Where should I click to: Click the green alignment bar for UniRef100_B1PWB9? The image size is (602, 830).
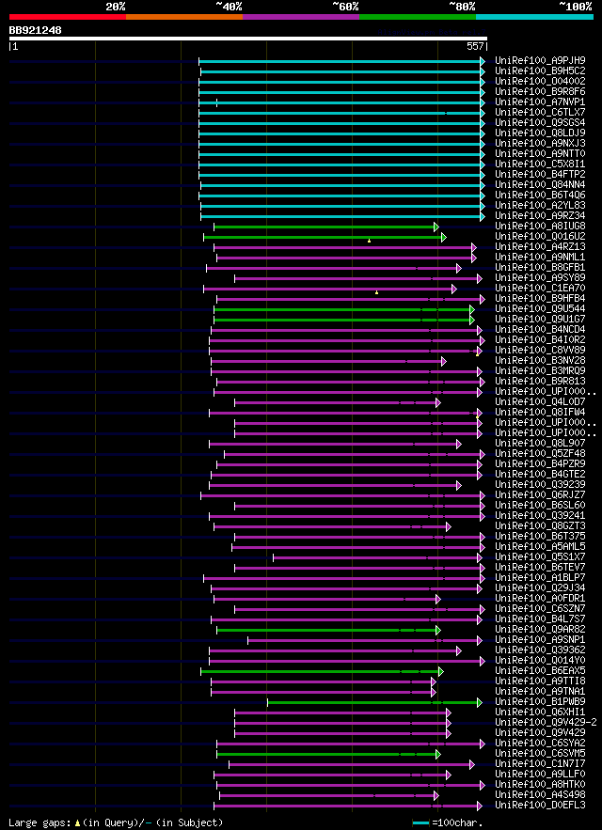pos(374,703)
